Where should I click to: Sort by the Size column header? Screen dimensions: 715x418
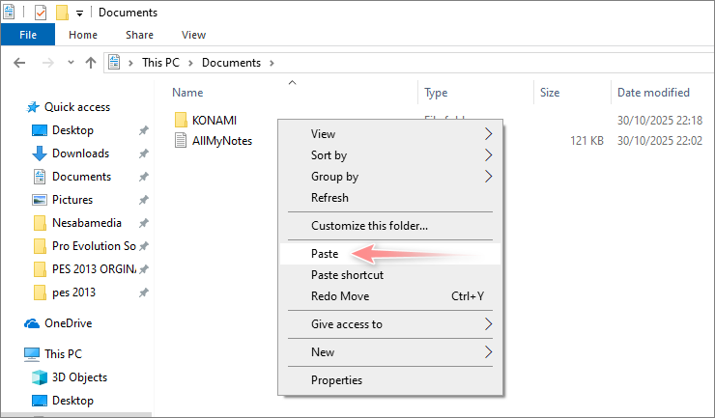tap(550, 93)
